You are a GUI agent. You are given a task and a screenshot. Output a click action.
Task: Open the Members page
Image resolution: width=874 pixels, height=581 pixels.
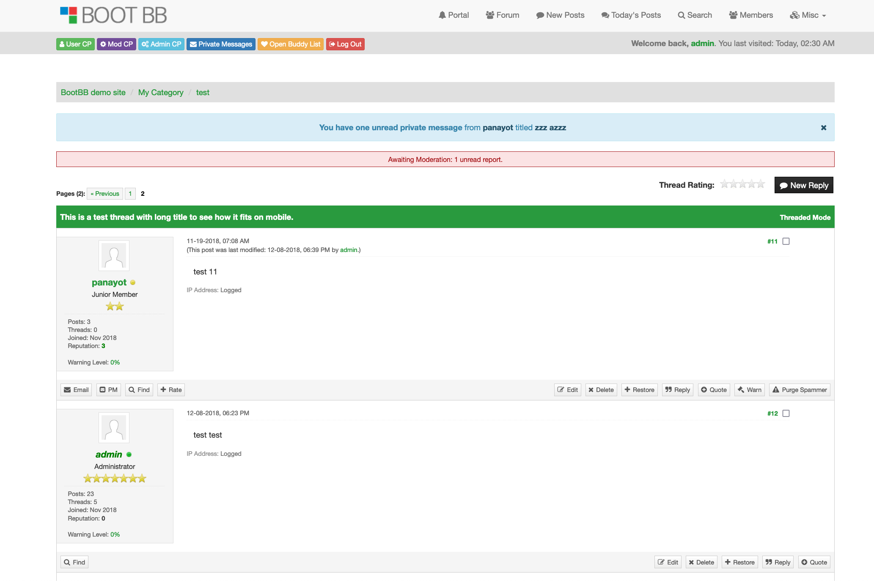tap(751, 15)
